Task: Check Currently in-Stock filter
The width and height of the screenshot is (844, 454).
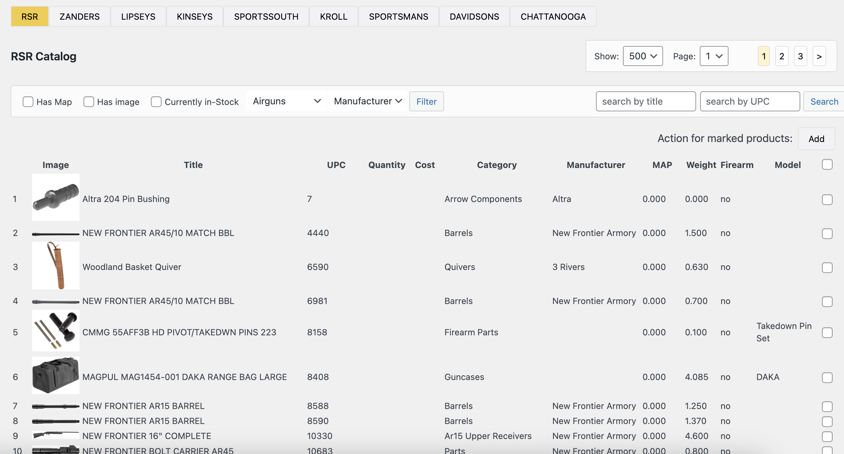Action: pos(156,102)
